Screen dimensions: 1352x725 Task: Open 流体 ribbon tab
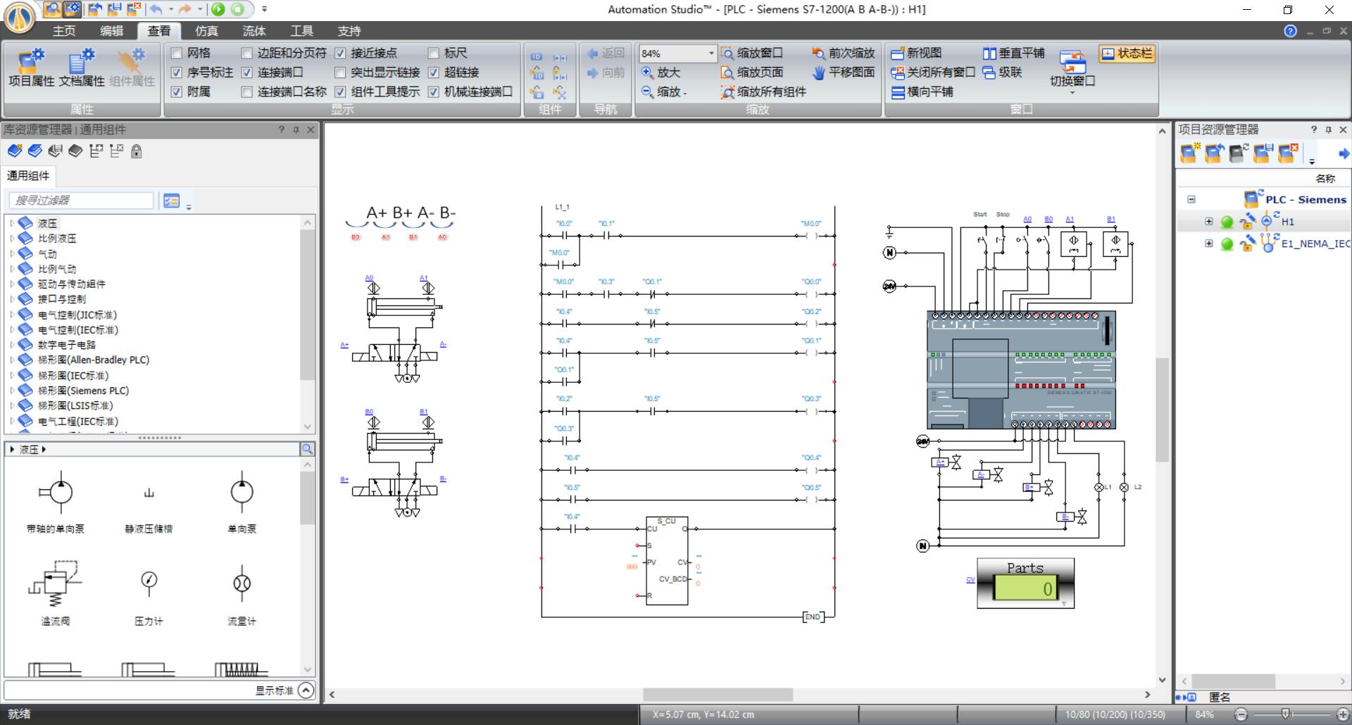point(254,31)
